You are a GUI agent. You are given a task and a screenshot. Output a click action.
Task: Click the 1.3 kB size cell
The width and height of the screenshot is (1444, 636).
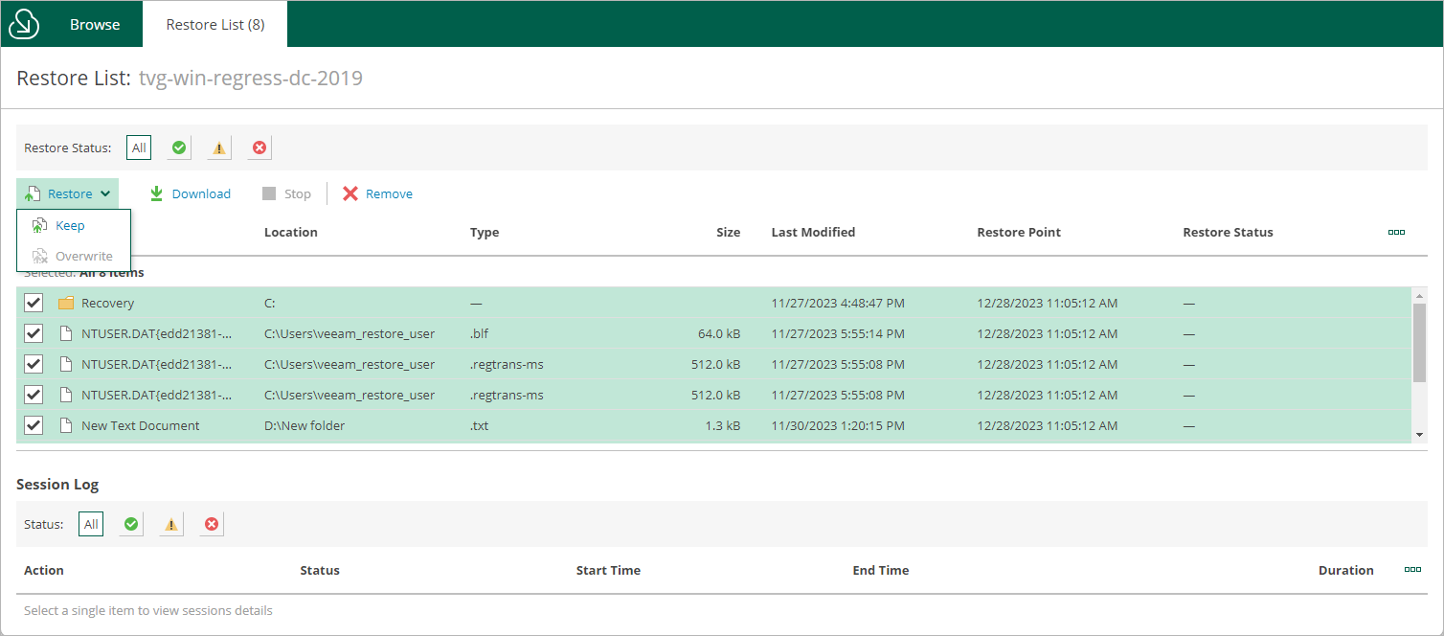pos(723,425)
